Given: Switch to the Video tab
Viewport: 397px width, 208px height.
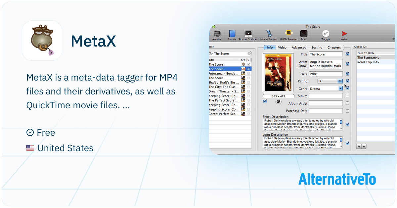Looking at the screenshot, I should coord(282,48).
